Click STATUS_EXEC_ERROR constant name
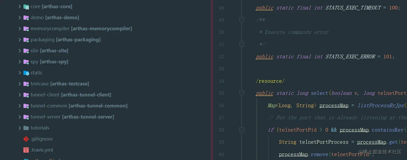407x160 pixels. click(350, 57)
